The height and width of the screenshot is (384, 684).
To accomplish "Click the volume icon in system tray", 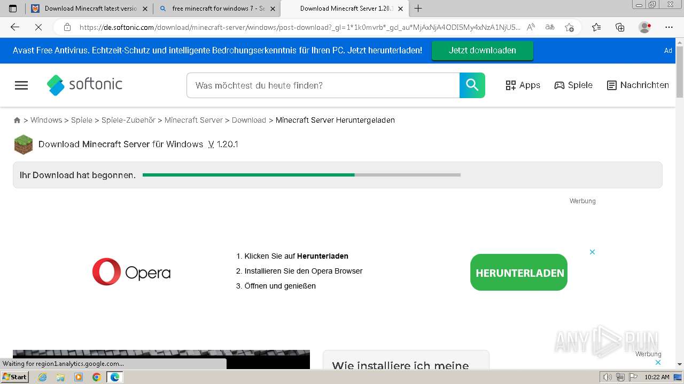I will 607,377.
